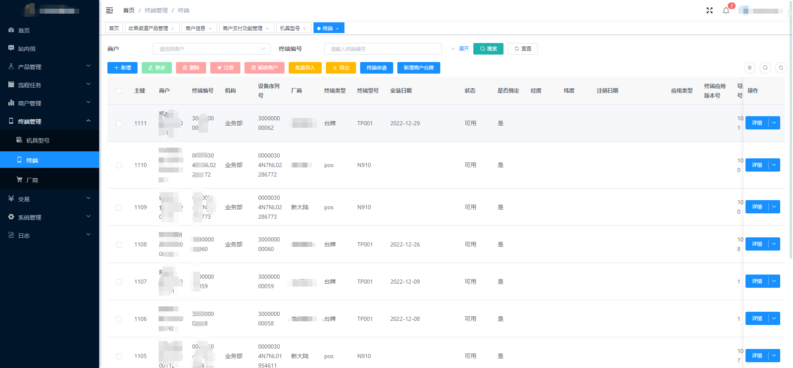Open 站内信 in the sidebar
The height and width of the screenshot is (368, 793).
click(x=50, y=48)
